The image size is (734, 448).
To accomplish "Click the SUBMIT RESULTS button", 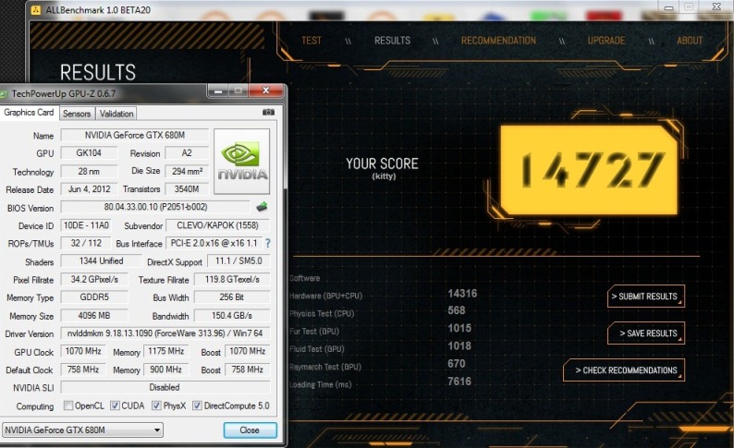I will 646,297.
